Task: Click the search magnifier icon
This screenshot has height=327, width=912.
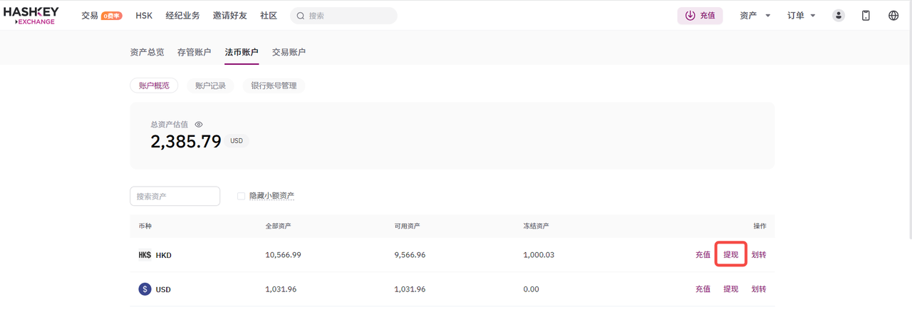Action: point(301,16)
